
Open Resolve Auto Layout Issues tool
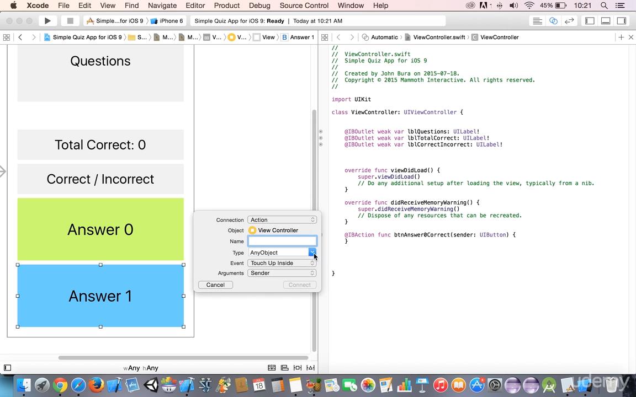311,368
